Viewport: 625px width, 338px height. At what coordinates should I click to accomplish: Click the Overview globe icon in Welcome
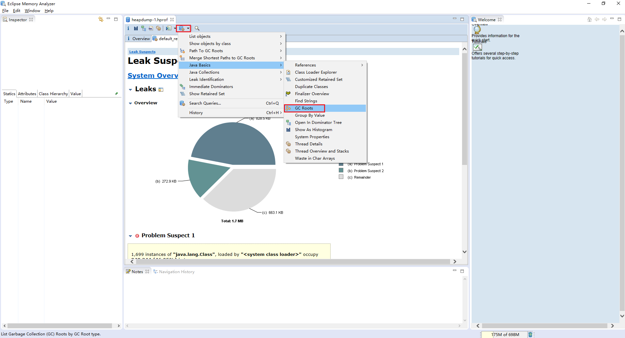(x=477, y=29)
